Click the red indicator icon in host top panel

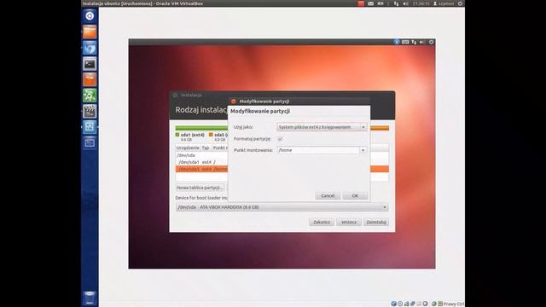(361, 3)
